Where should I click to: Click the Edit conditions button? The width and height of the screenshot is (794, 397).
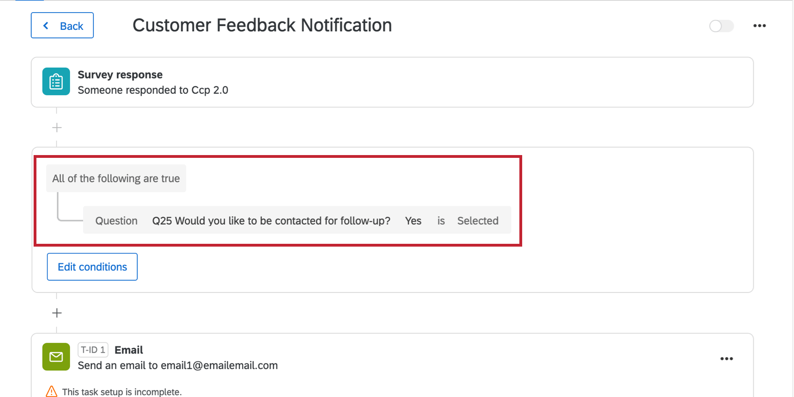pyautogui.click(x=92, y=267)
